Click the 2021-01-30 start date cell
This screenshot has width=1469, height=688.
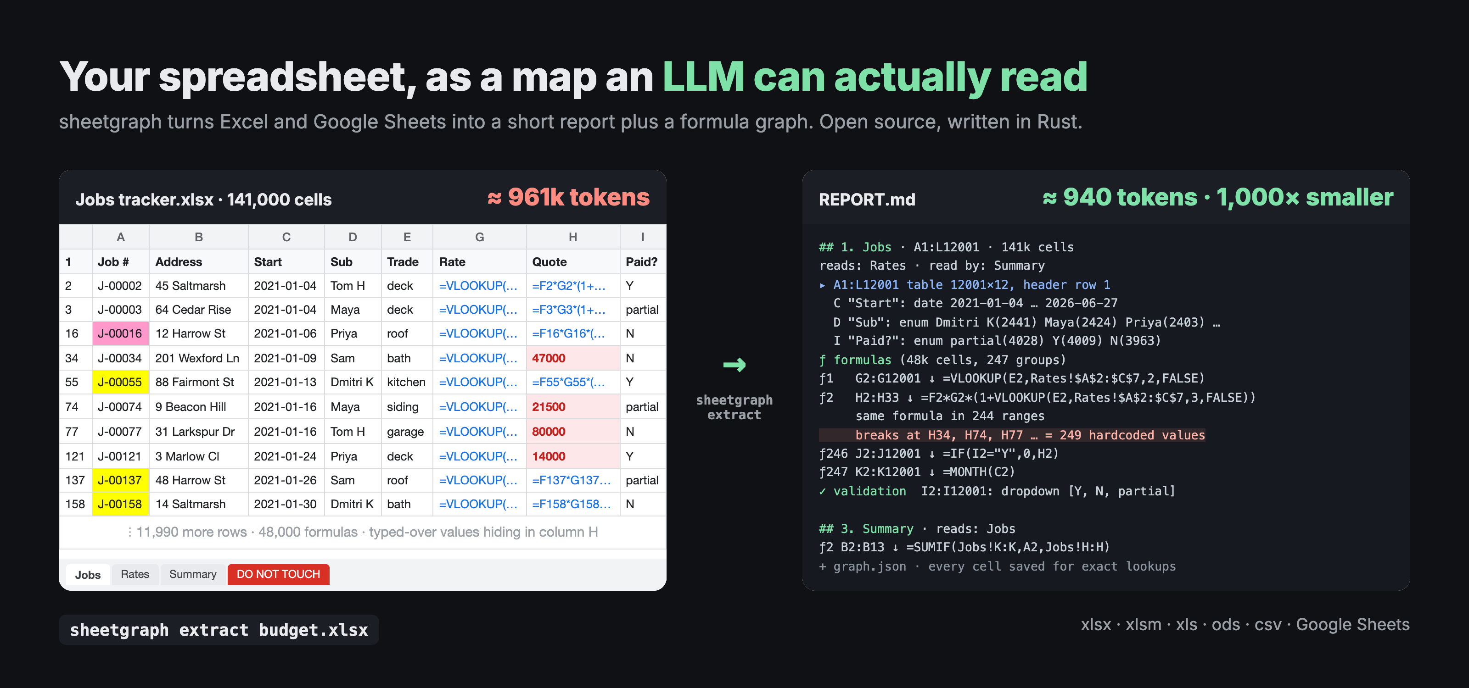(286, 504)
